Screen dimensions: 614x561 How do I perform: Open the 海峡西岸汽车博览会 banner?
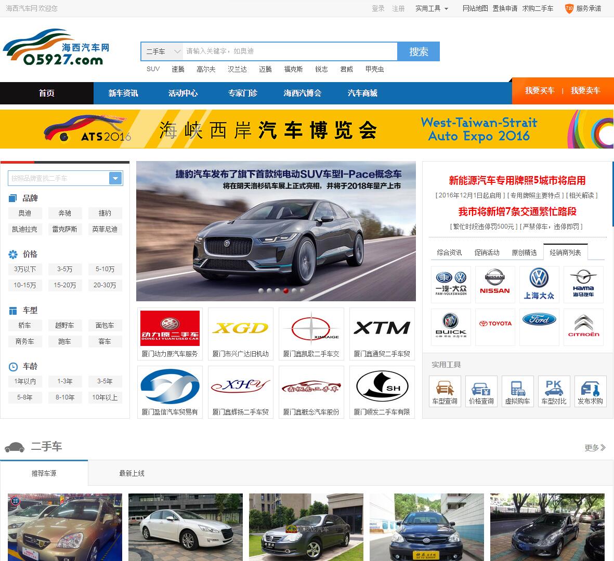[307, 129]
